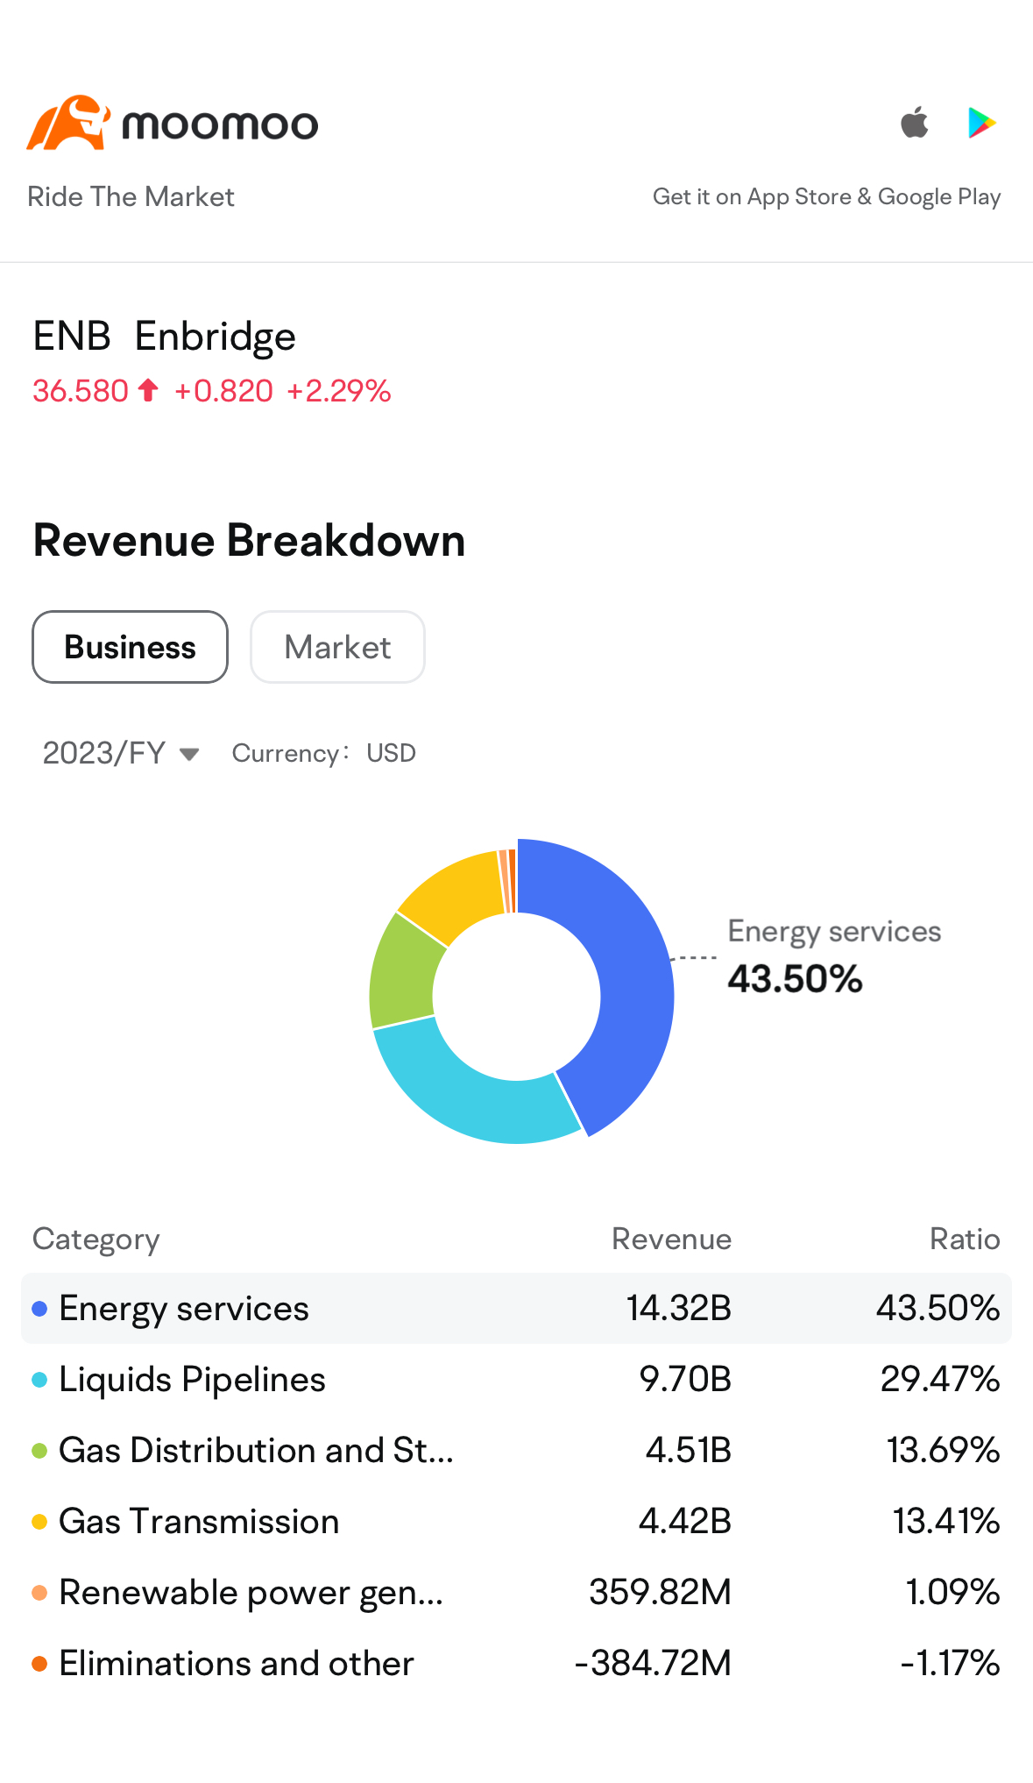Click the yellow dot beside Gas Transmission
The image size is (1033, 1783).
[39, 1522]
